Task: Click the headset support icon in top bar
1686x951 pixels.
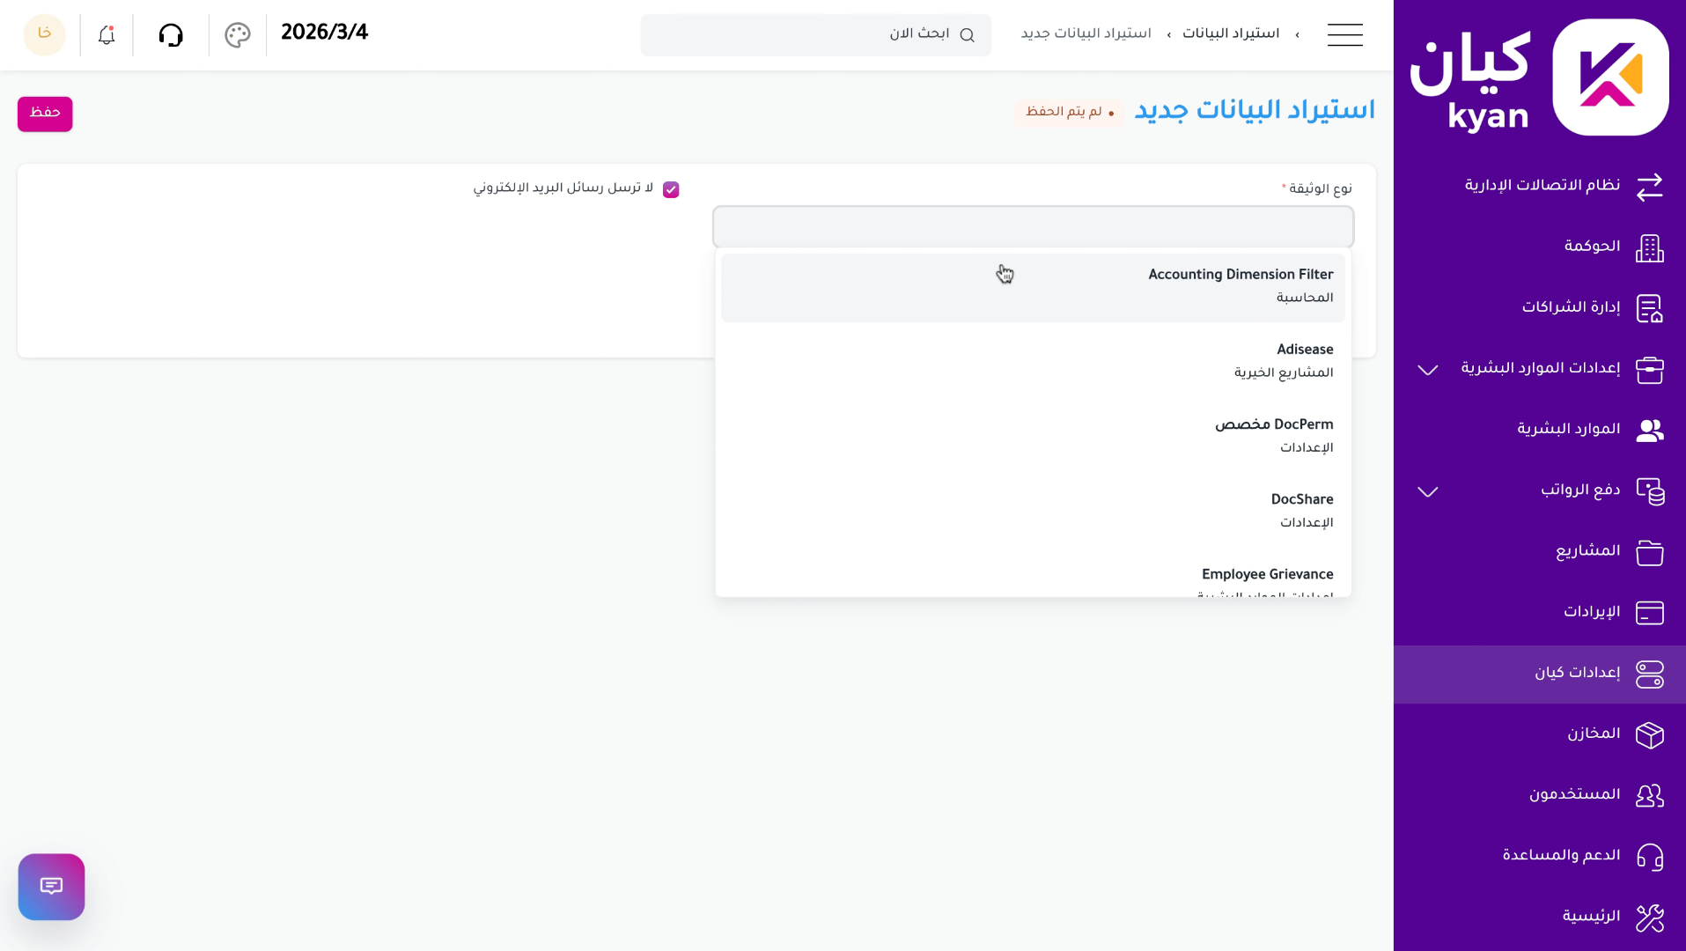Action: click(x=171, y=34)
